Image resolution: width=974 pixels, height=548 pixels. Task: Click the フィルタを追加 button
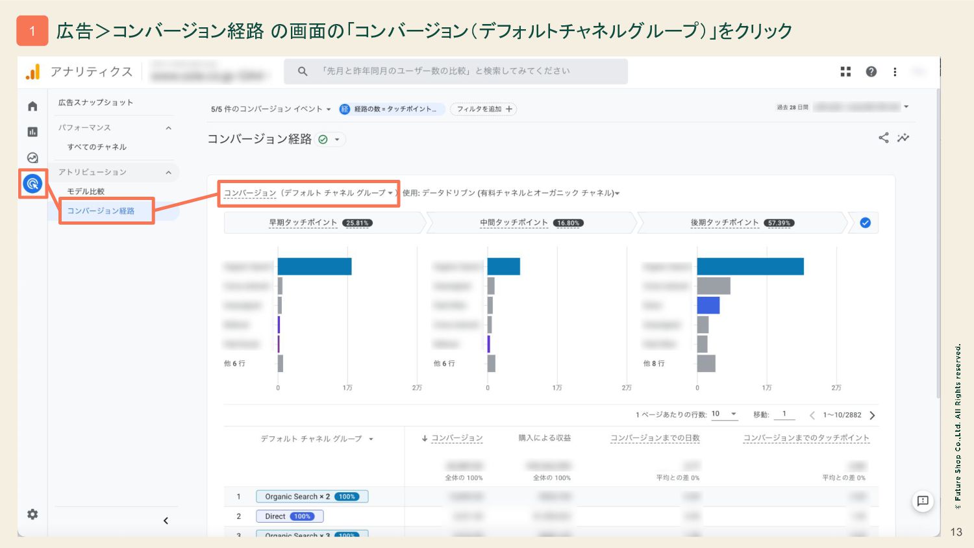tap(484, 109)
